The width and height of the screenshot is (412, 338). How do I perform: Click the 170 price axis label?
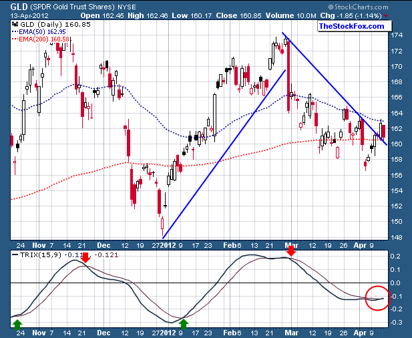(397, 67)
